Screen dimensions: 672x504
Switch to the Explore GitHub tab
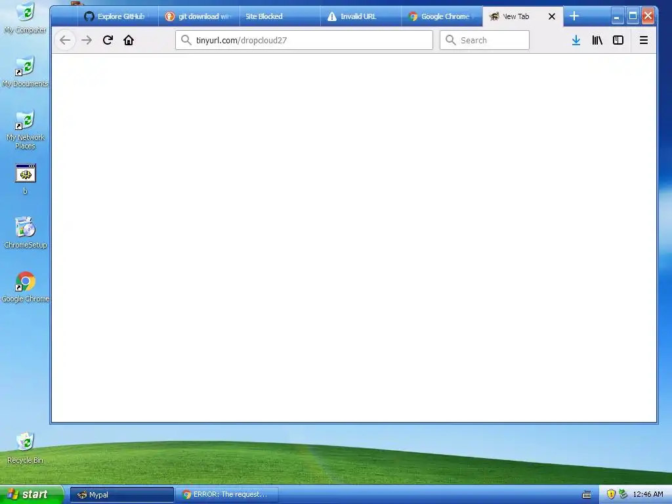[118, 16]
